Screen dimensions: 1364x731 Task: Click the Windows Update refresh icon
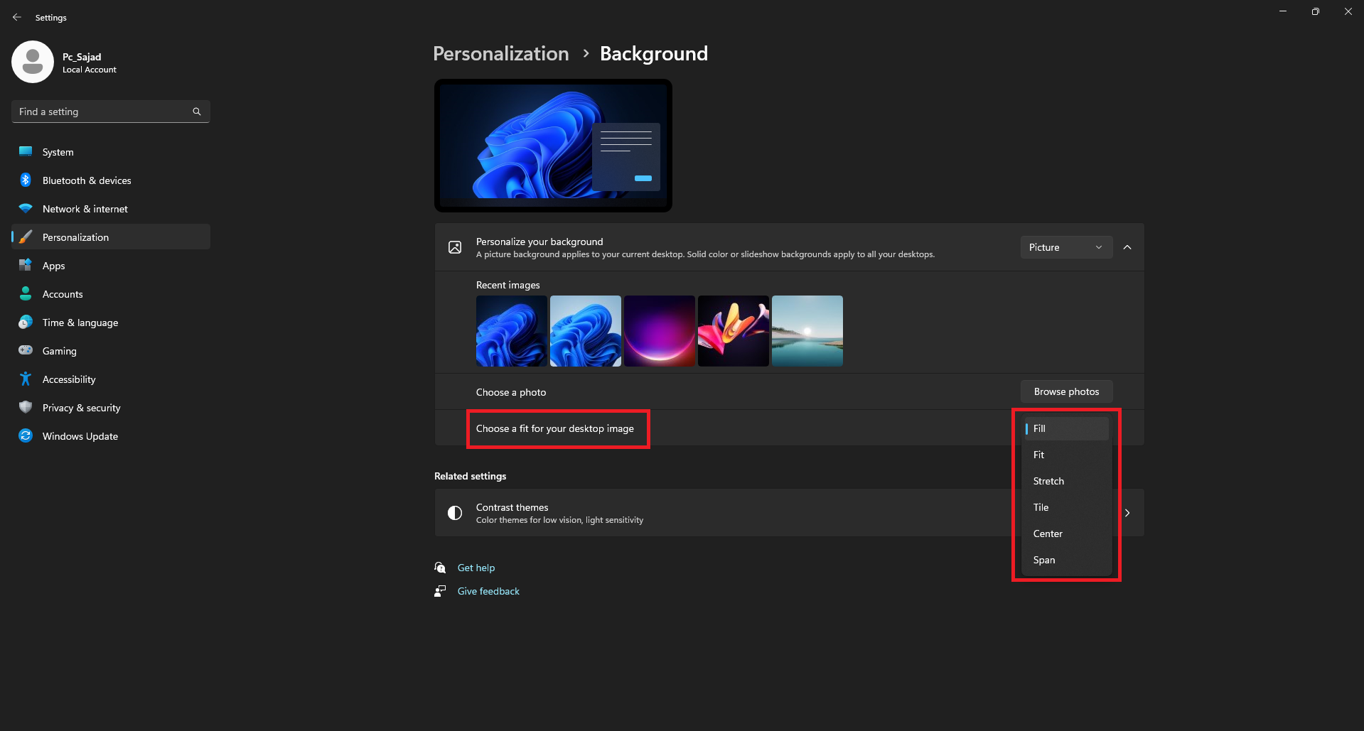click(x=26, y=435)
